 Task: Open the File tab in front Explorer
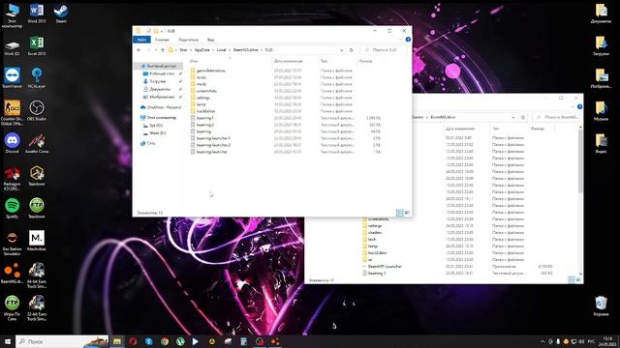(141, 40)
